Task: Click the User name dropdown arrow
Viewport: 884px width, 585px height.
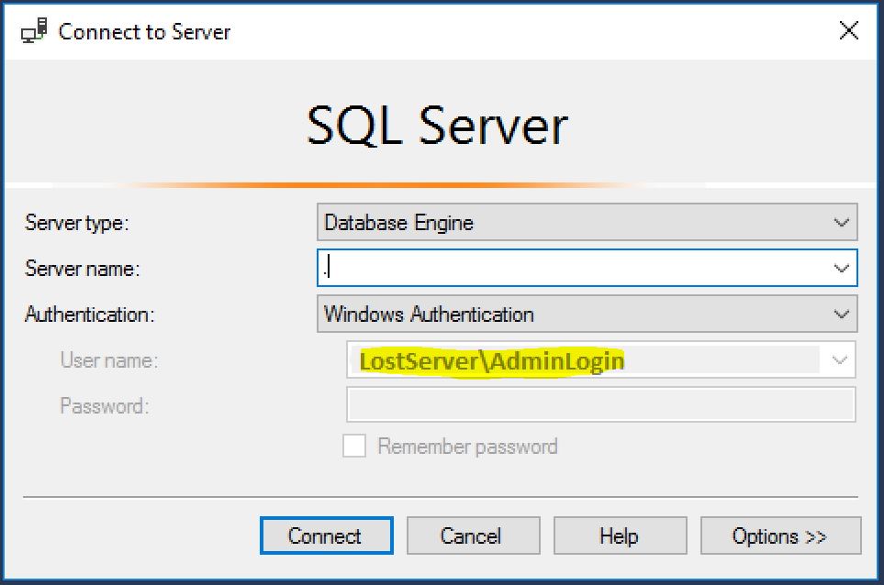Action: (840, 360)
